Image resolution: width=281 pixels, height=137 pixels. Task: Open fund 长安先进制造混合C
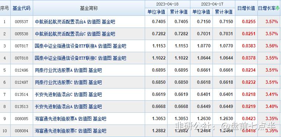click(x=54, y=94)
